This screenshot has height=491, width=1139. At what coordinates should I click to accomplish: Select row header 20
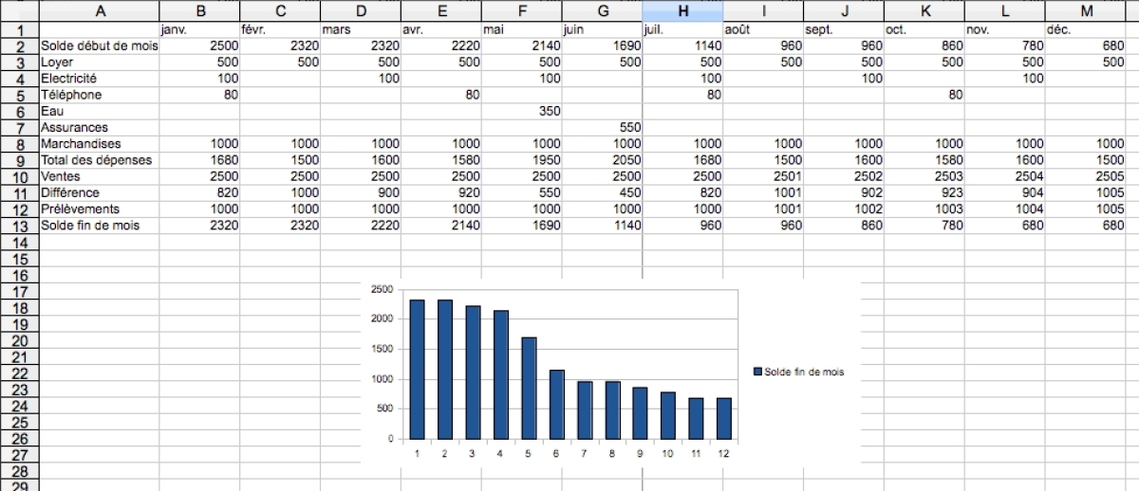pos(19,340)
